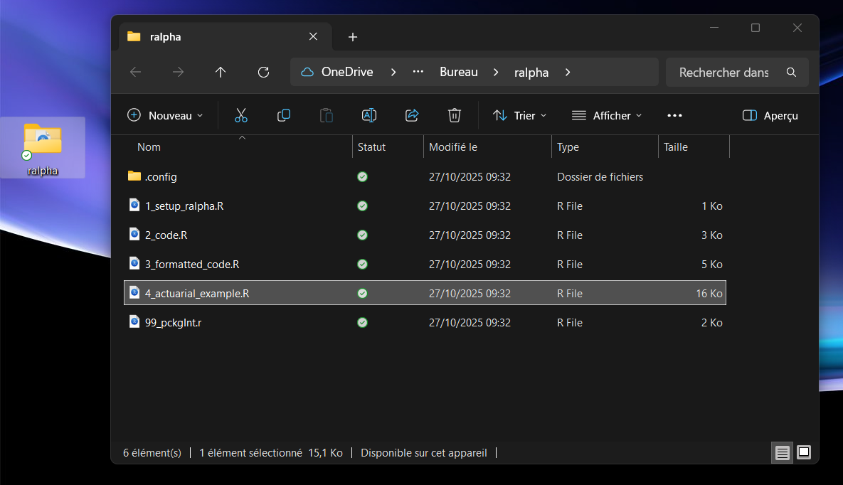843x485 pixels.
Task: Expand chevron after OneDrive in path
Action: [393, 72]
